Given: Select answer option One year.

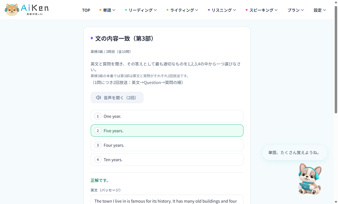Looking at the screenshot, I should tap(167, 116).
